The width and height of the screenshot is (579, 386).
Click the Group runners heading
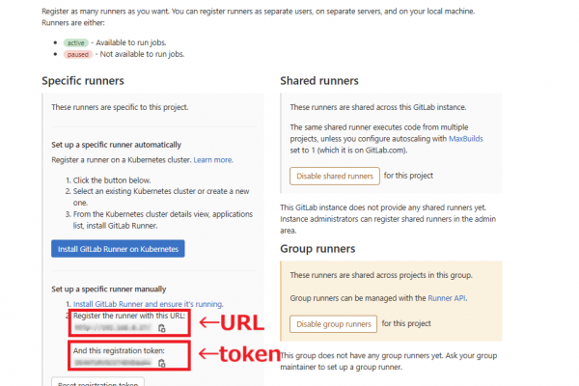tap(317, 249)
